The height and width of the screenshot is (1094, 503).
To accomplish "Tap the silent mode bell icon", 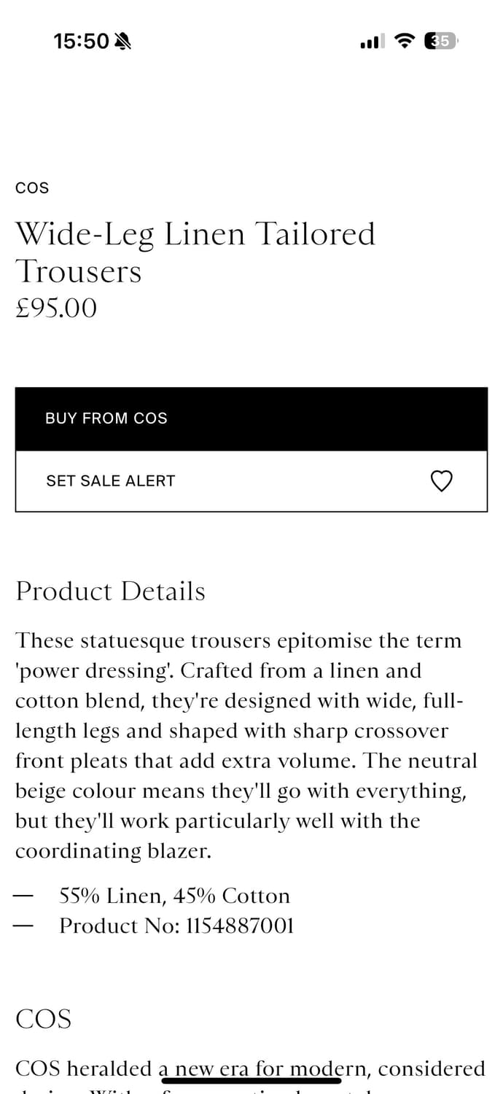I will pos(122,42).
